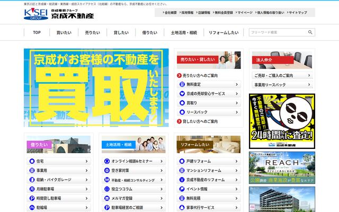The width and height of the screenshot is (339, 212).
Task: Click the 役立つコラム icon
Action: pyautogui.click(x=107, y=189)
